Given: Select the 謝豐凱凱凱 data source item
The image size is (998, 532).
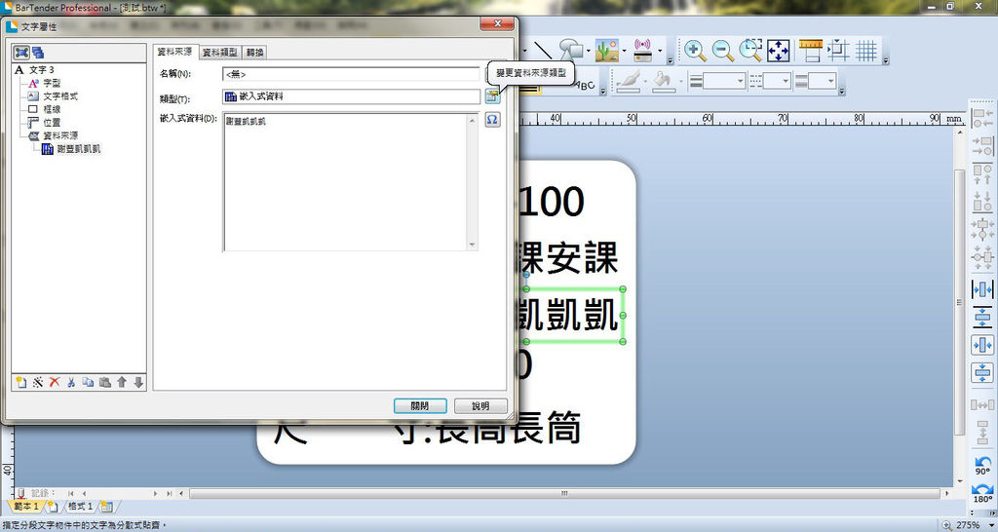Looking at the screenshot, I should tap(79, 149).
